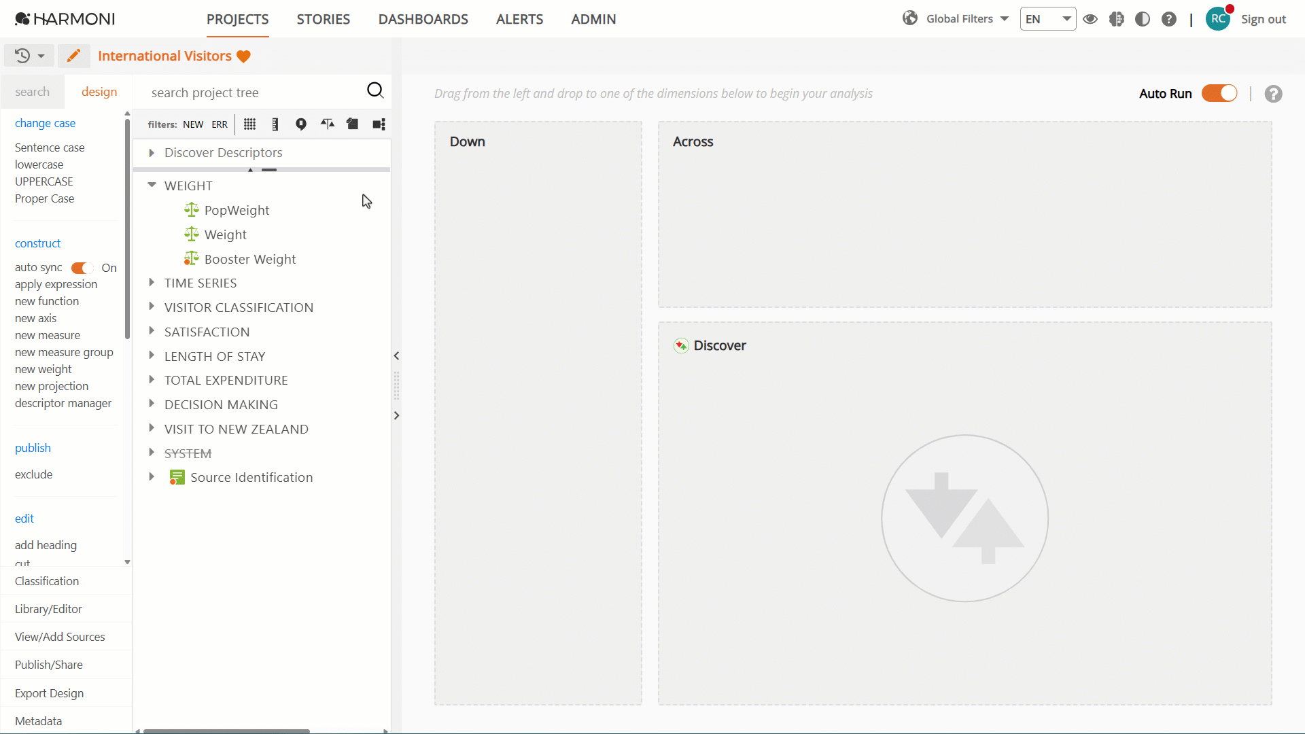1305x734 pixels.
Task: Click the contrast half-circle icon
Action: pyautogui.click(x=1143, y=19)
